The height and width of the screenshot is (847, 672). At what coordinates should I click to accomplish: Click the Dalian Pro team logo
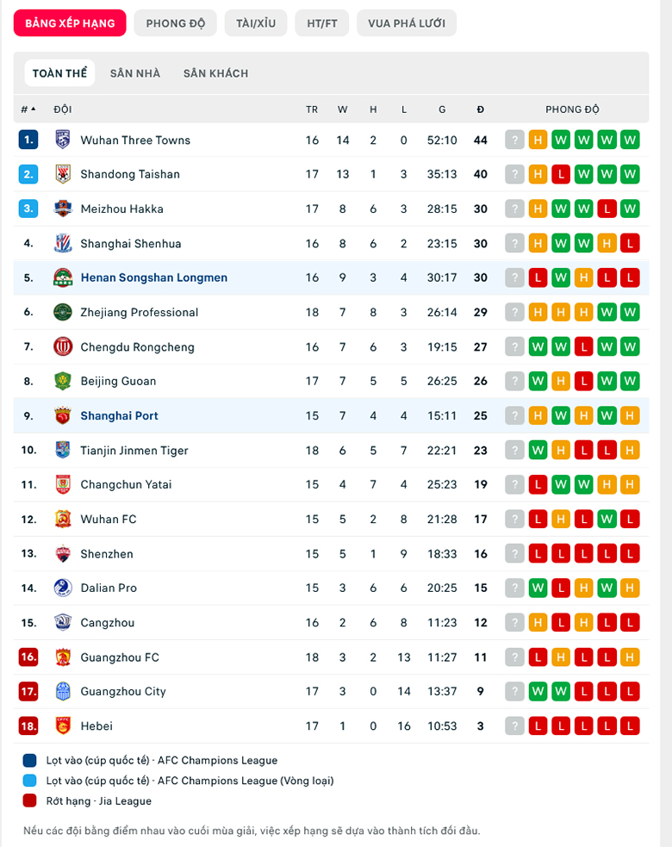pyautogui.click(x=63, y=588)
